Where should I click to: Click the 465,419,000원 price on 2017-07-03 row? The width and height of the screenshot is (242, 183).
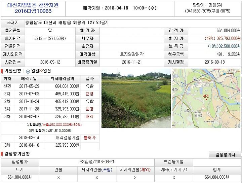(x=67, y=94)
